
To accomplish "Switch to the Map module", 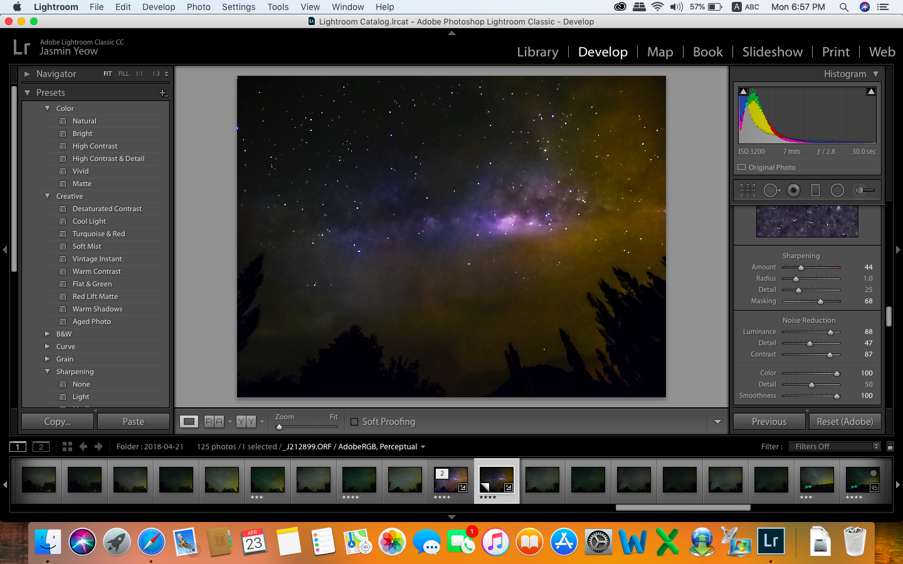I will pos(660,52).
